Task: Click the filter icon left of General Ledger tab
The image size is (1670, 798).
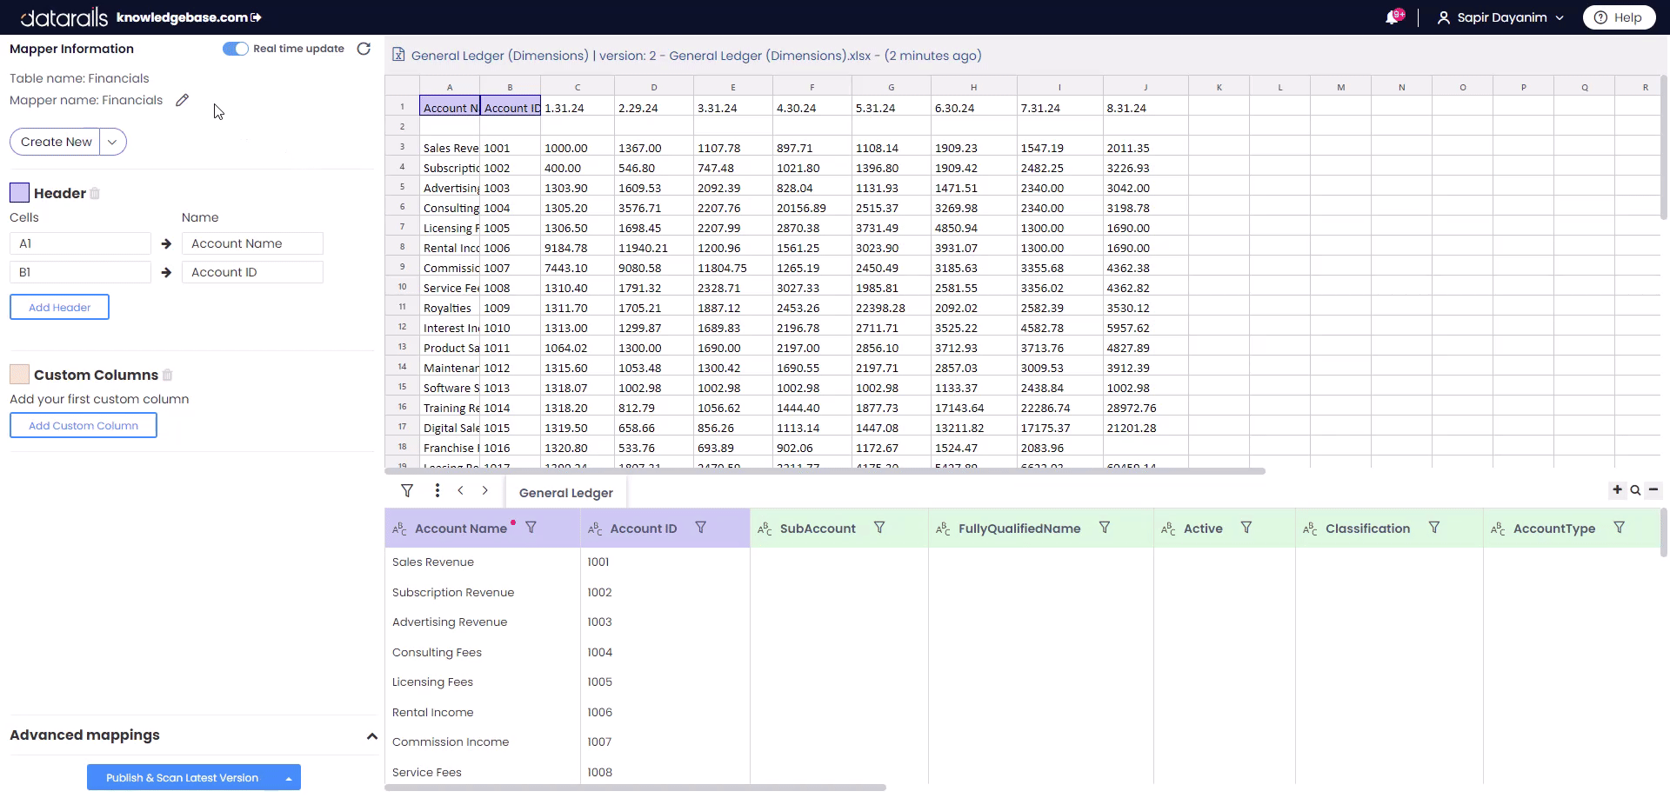Action: click(407, 491)
